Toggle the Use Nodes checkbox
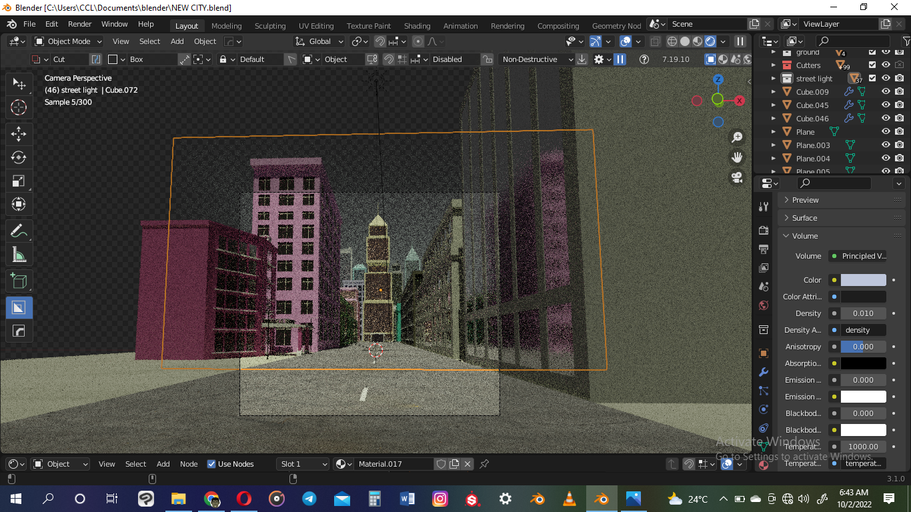The height and width of the screenshot is (512, 911). click(211, 464)
